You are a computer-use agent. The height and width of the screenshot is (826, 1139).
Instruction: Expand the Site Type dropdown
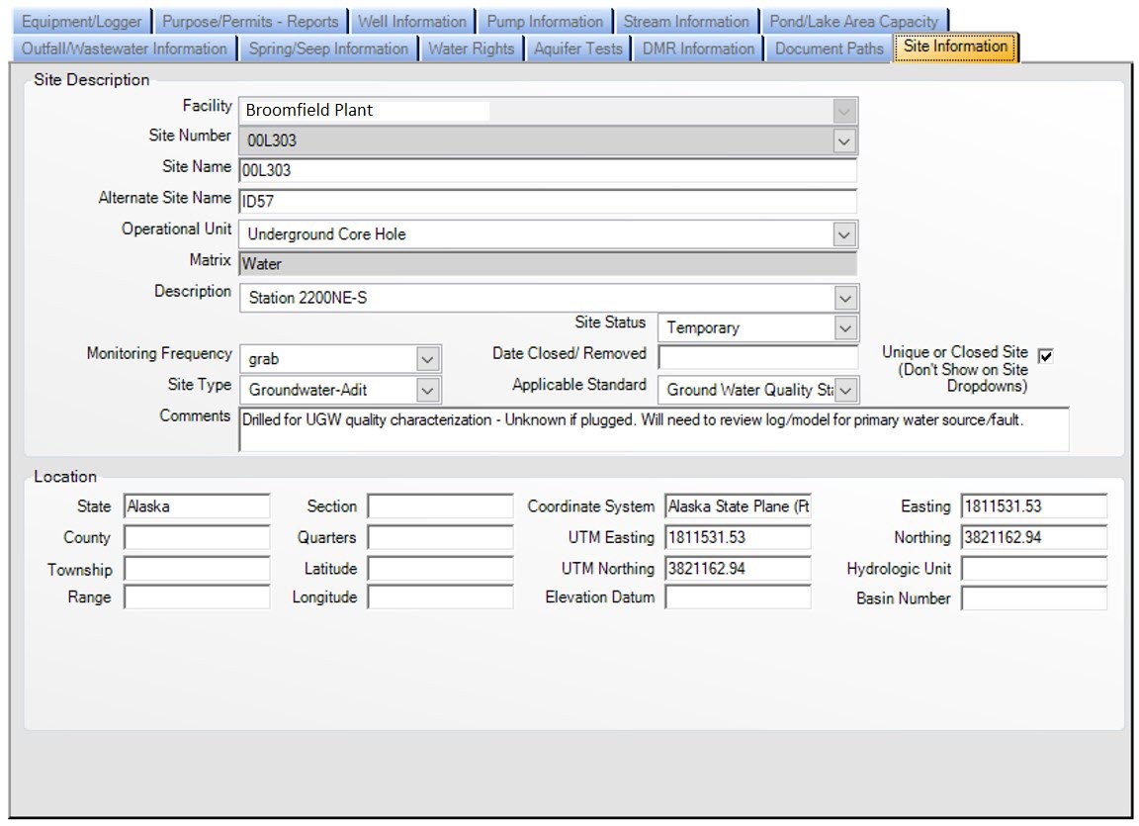click(x=428, y=390)
